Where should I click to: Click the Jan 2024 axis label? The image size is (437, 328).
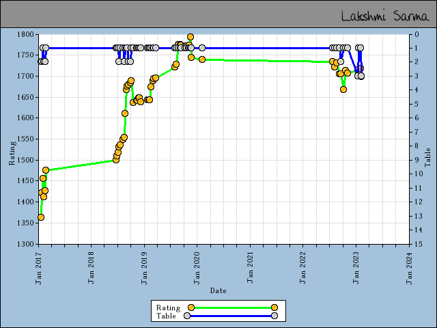(409, 269)
